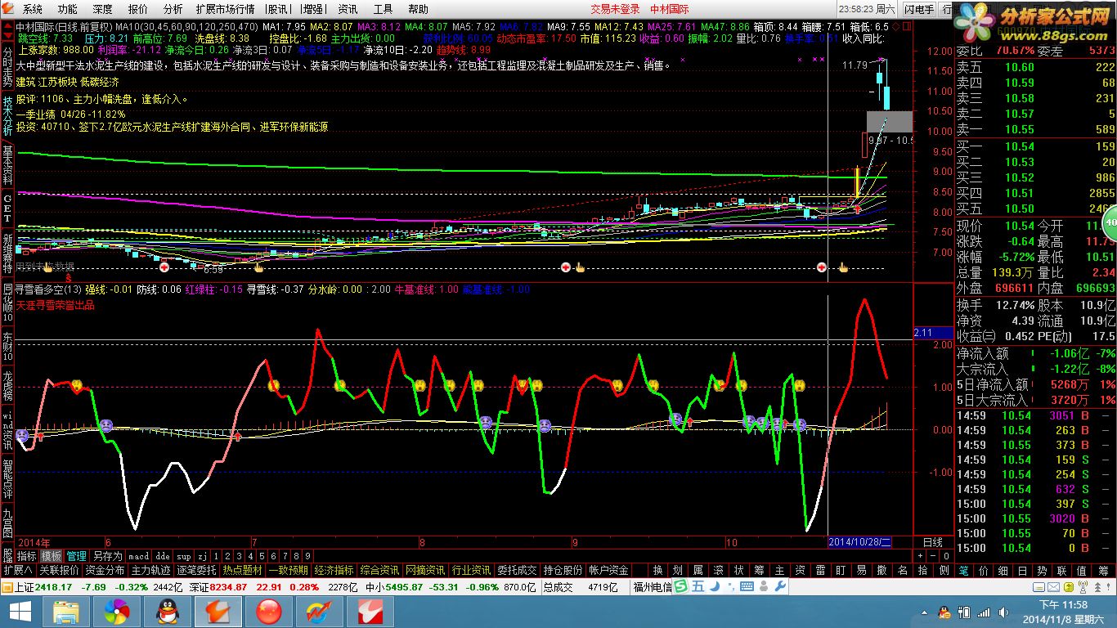
Task: Select indicator preset number 9
Action: point(307,556)
